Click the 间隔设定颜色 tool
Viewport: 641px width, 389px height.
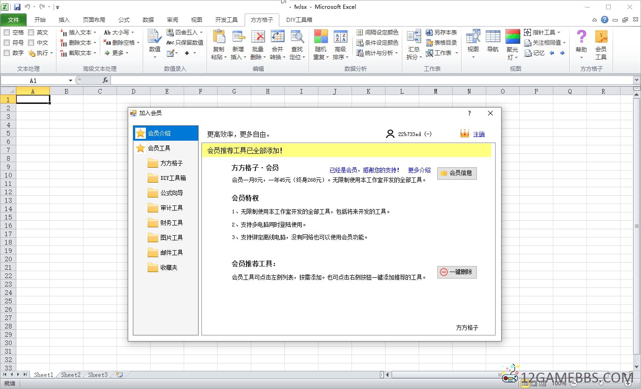(378, 32)
